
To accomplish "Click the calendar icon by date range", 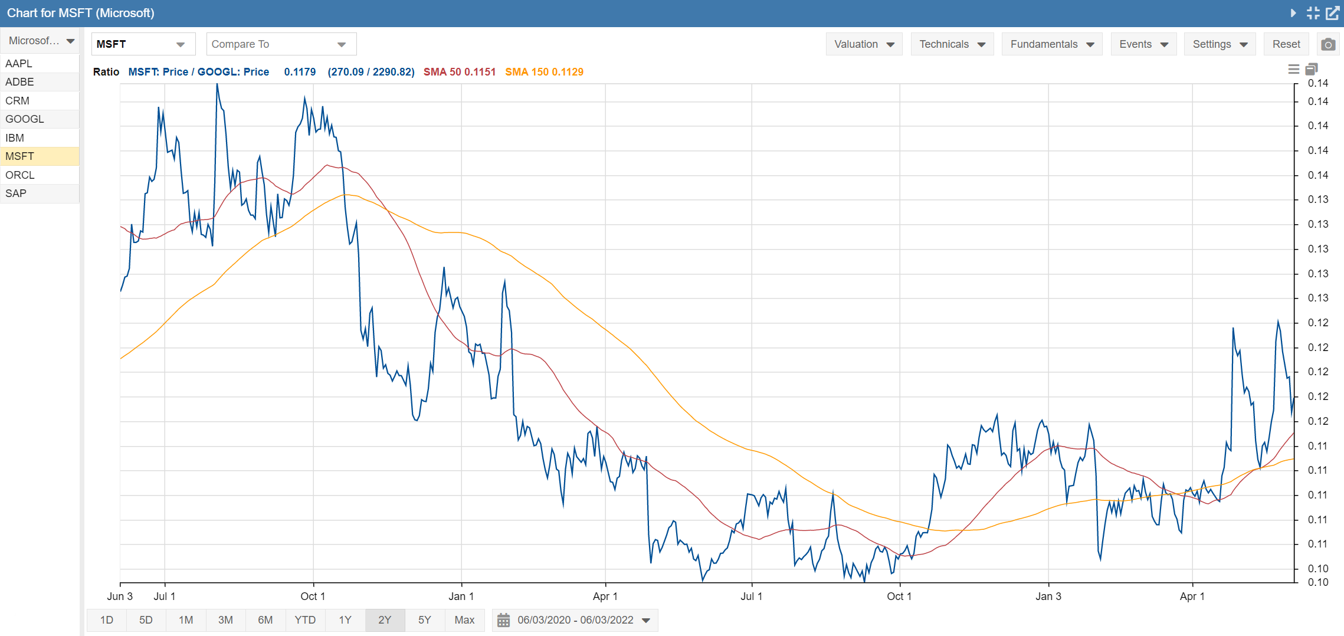I will click(503, 620).
